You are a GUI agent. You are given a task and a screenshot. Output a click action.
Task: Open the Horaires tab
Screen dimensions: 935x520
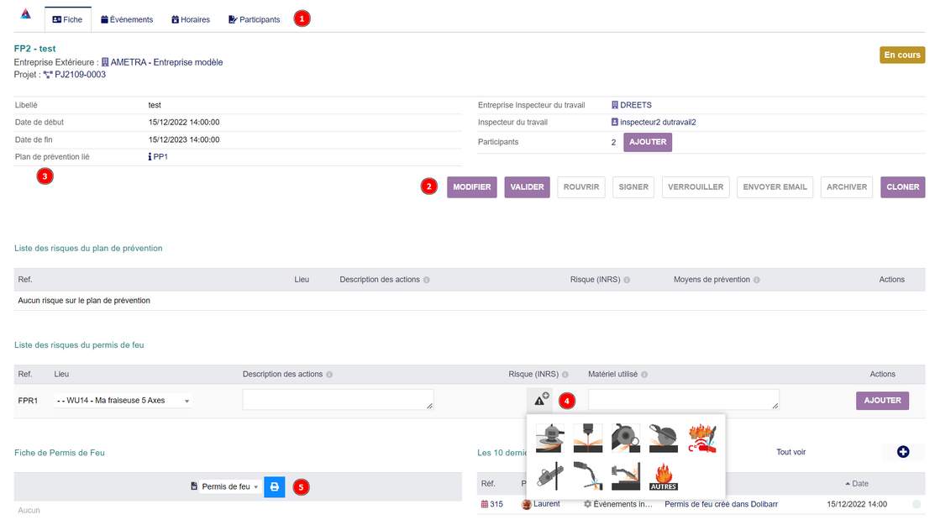(191, 19)
